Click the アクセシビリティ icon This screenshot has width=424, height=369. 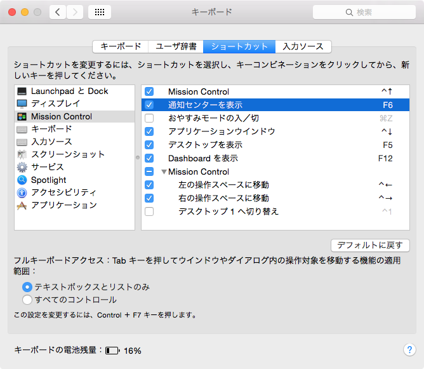coord(22,192)
